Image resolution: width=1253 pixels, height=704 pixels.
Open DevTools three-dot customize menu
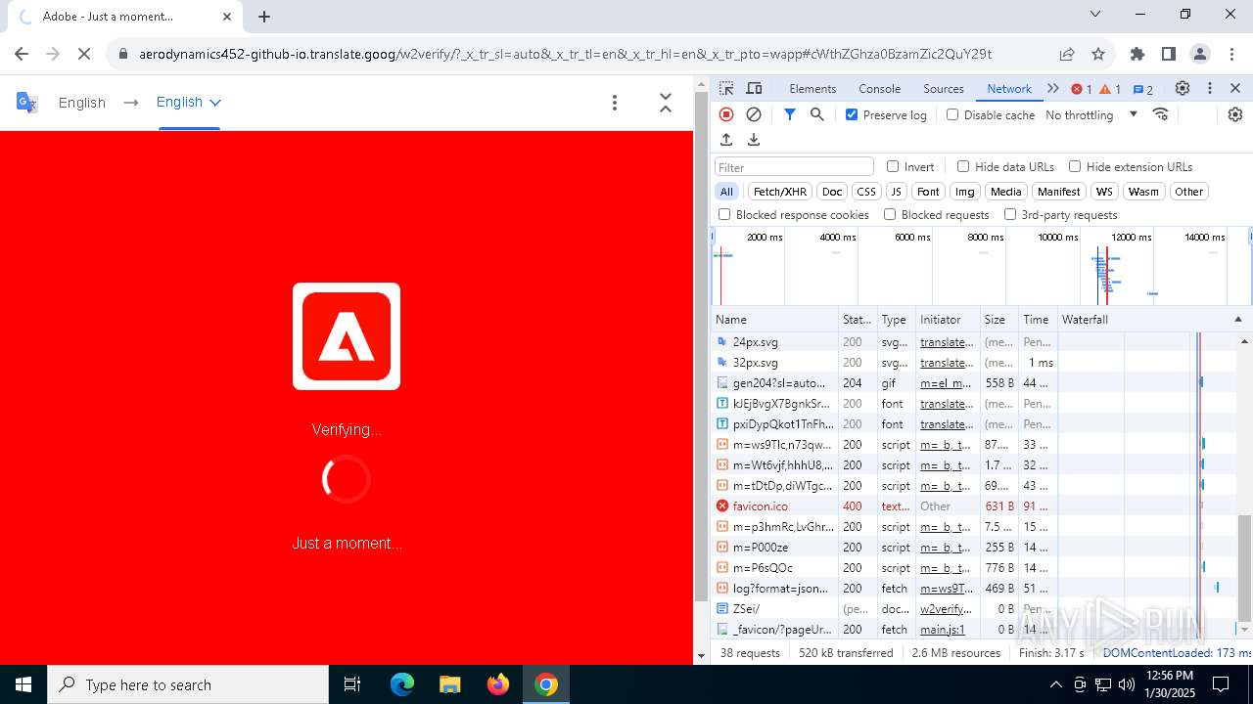[x=1210, y=88]
